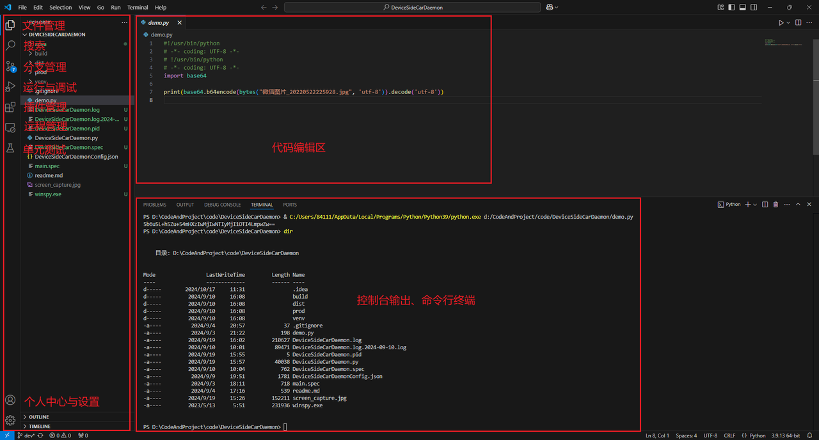Open the Source Control view

click(10, 67)
